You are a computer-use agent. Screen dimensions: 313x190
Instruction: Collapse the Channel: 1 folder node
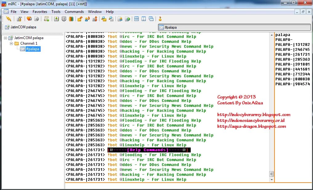[11, 43]
